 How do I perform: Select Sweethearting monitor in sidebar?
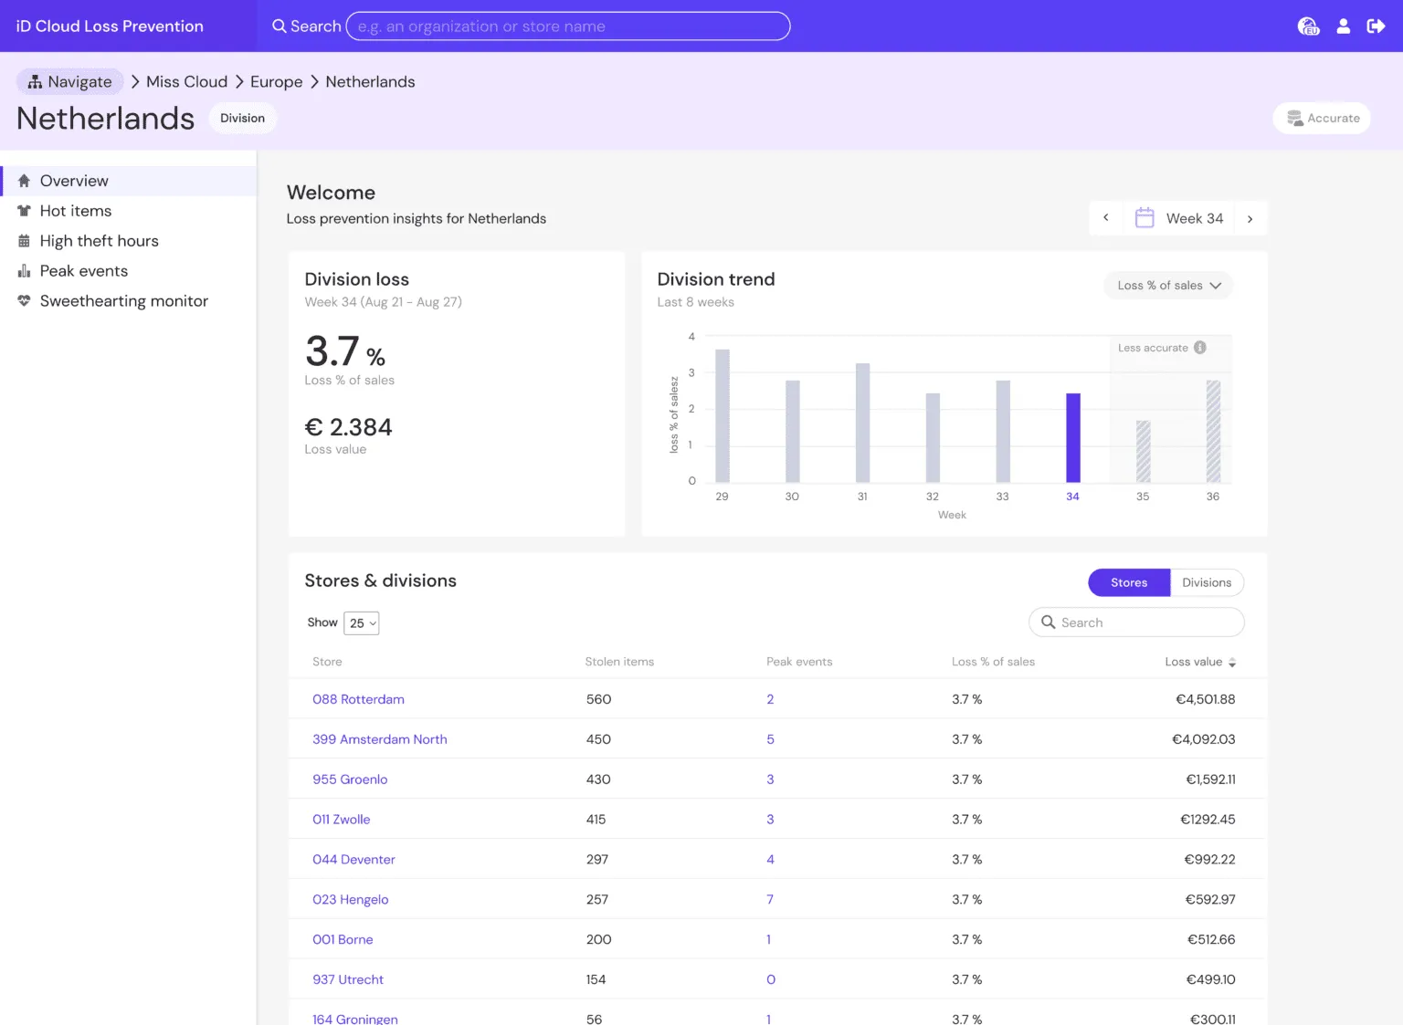pos(123,301)
